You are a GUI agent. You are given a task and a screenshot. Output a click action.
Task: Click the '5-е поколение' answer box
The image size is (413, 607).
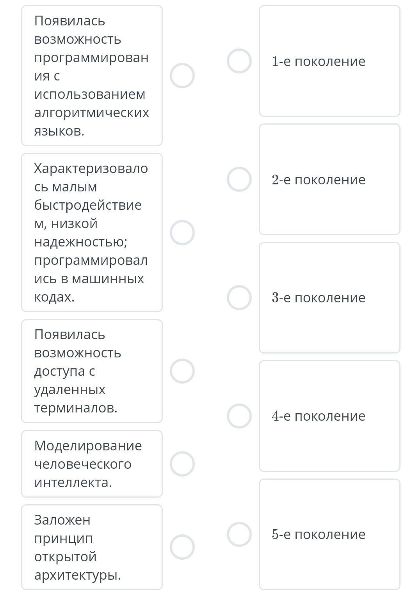tap(329, 534)
